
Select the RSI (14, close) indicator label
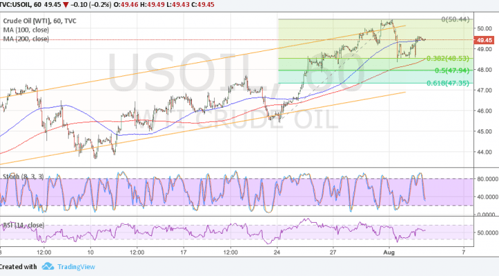[24, 226]
